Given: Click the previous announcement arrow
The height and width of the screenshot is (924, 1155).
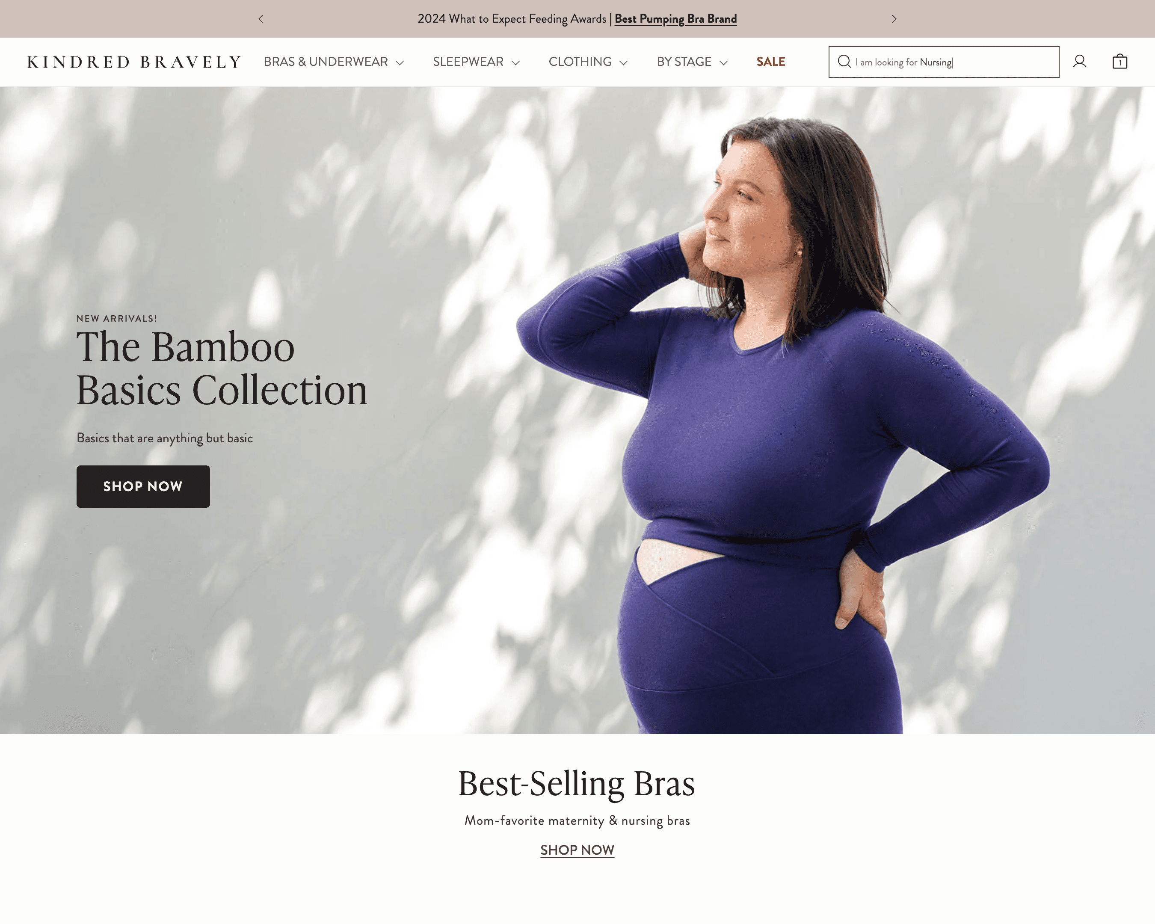Looking at the screenshot, I should pos(261,19).
